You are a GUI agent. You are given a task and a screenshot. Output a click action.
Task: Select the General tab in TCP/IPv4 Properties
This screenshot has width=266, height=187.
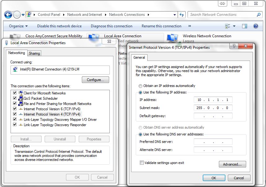coord(139,57)
